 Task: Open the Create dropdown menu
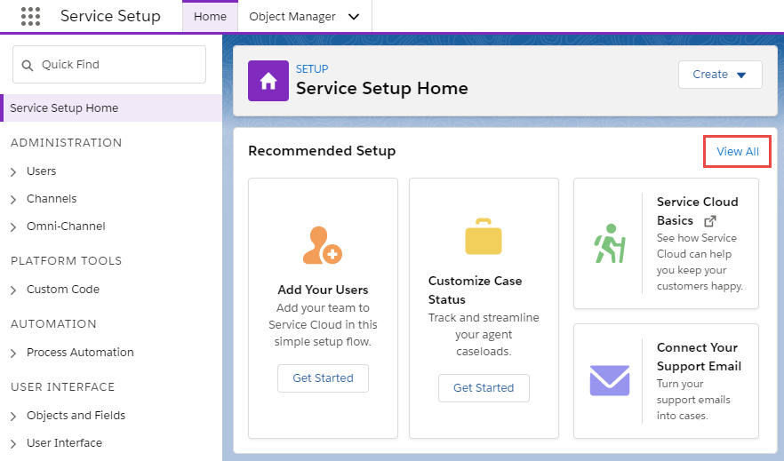tap(720, 75)
